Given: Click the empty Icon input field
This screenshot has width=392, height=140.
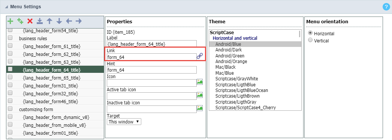Looking at the screenshot, I should pos(152,83).
